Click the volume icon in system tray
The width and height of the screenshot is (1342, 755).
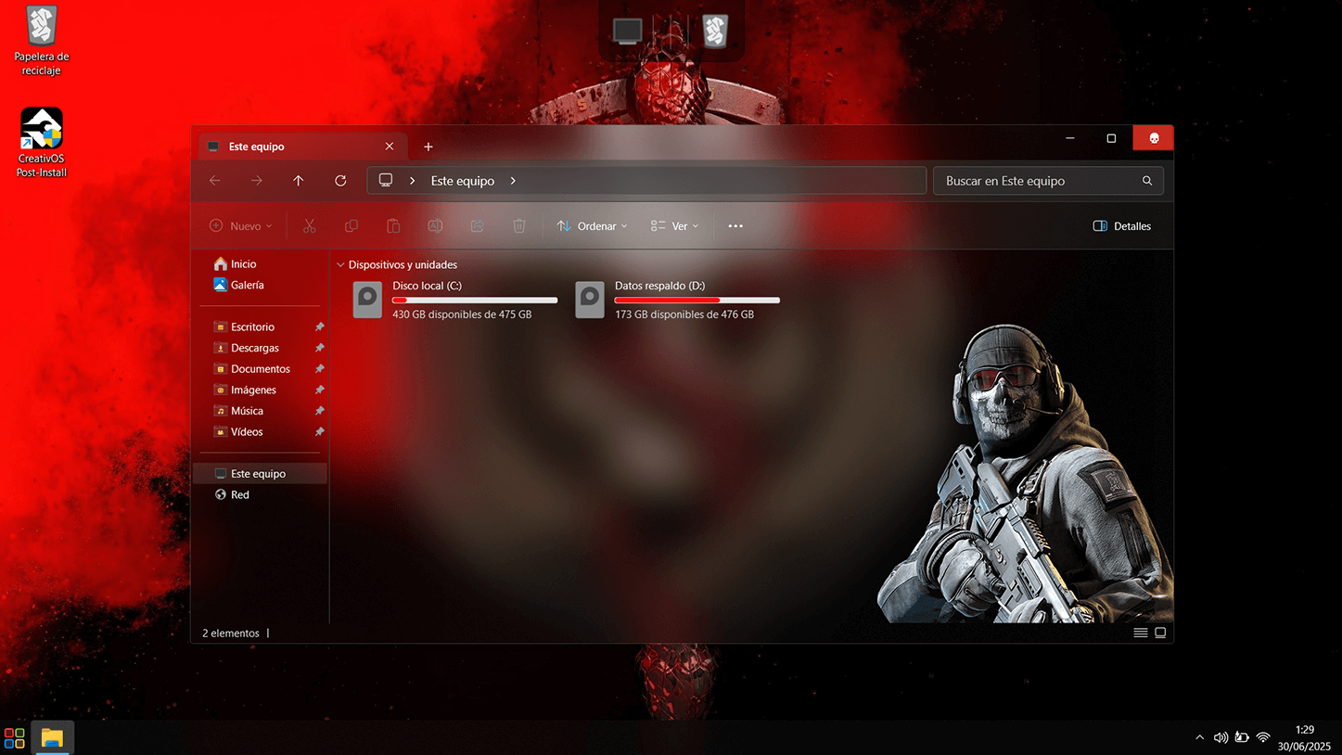1221,737
